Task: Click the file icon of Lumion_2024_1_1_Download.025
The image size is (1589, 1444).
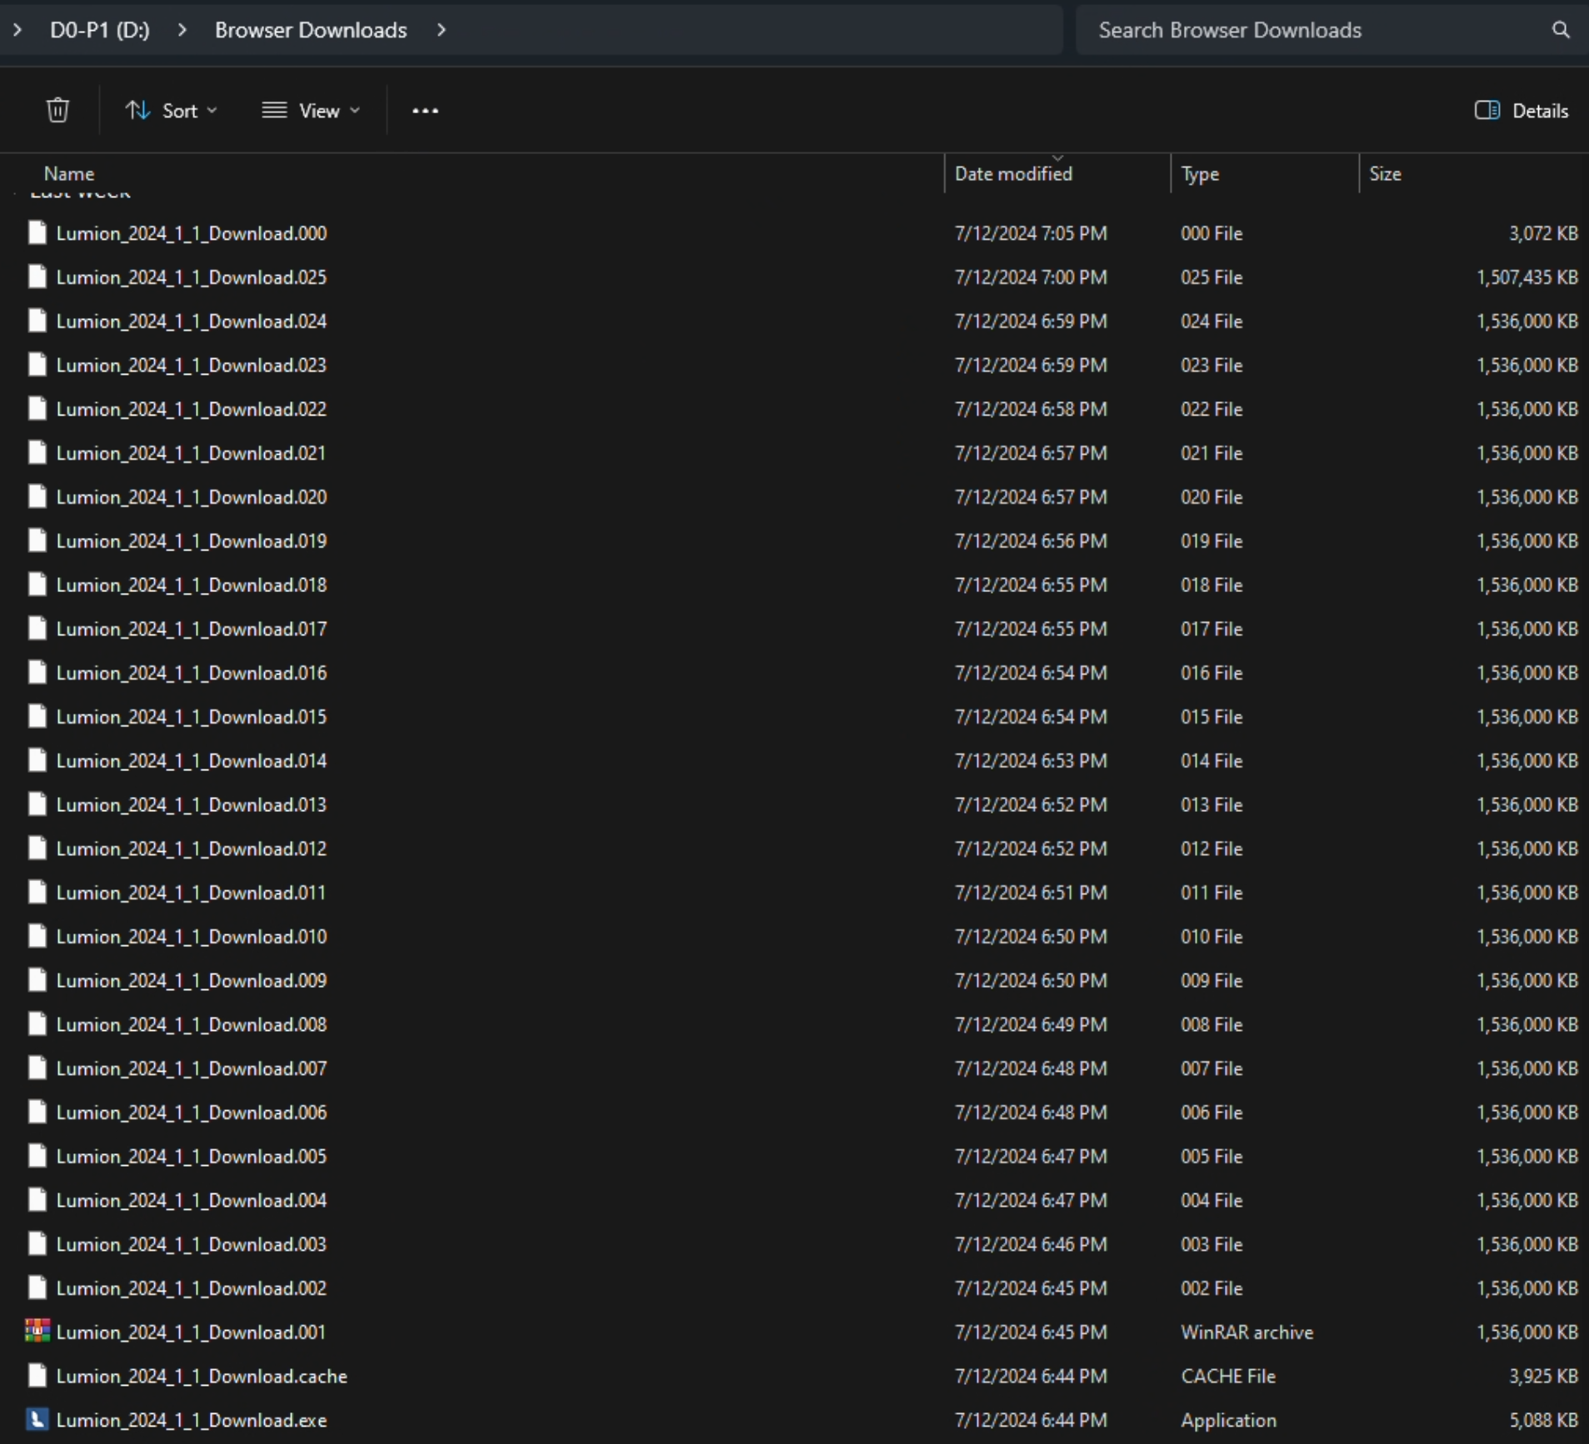Action: point(37,276)
